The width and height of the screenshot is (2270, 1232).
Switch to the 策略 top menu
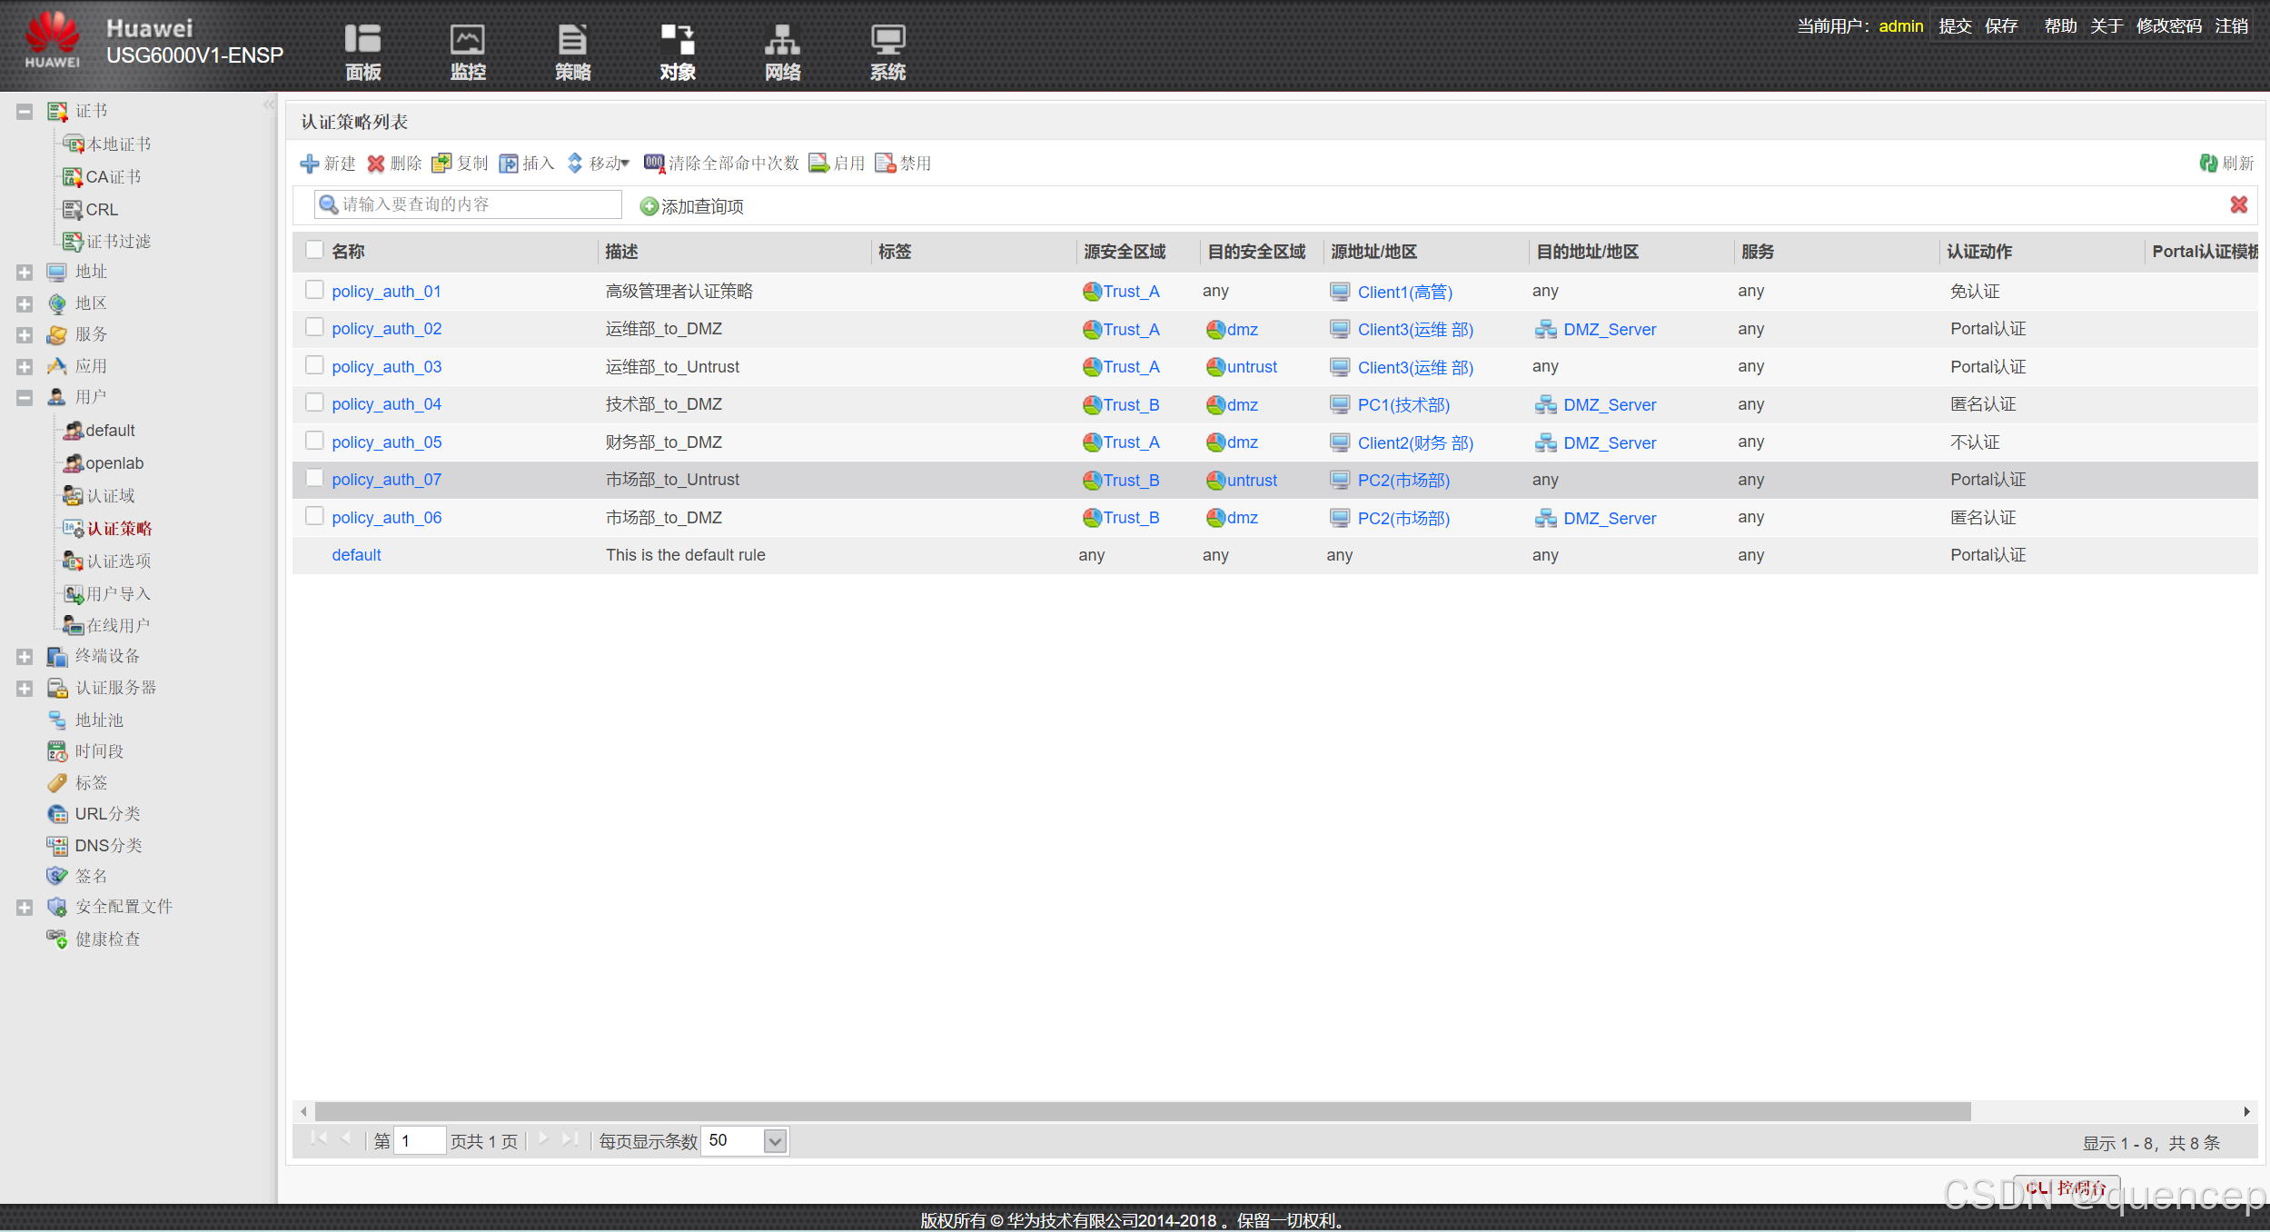click(572, 53)
